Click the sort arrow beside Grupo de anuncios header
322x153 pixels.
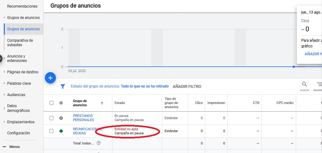coord(102,103)
